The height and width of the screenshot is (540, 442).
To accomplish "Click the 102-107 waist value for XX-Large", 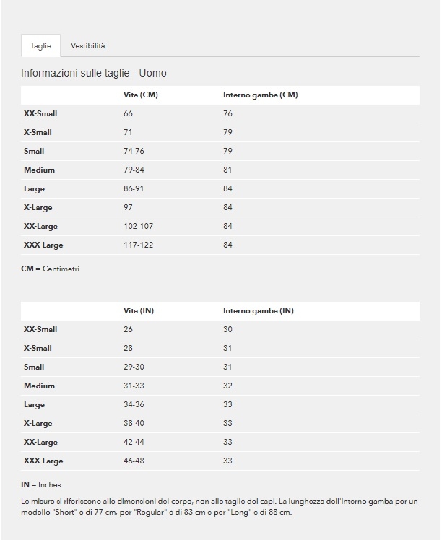I will 139,227.
